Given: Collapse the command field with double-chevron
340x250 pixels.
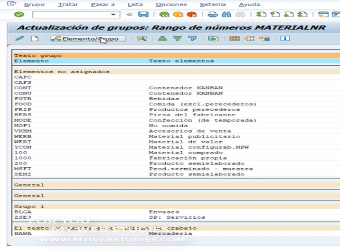Looking at the screenshot, I should pyautogui.click(x=129, y=15).
